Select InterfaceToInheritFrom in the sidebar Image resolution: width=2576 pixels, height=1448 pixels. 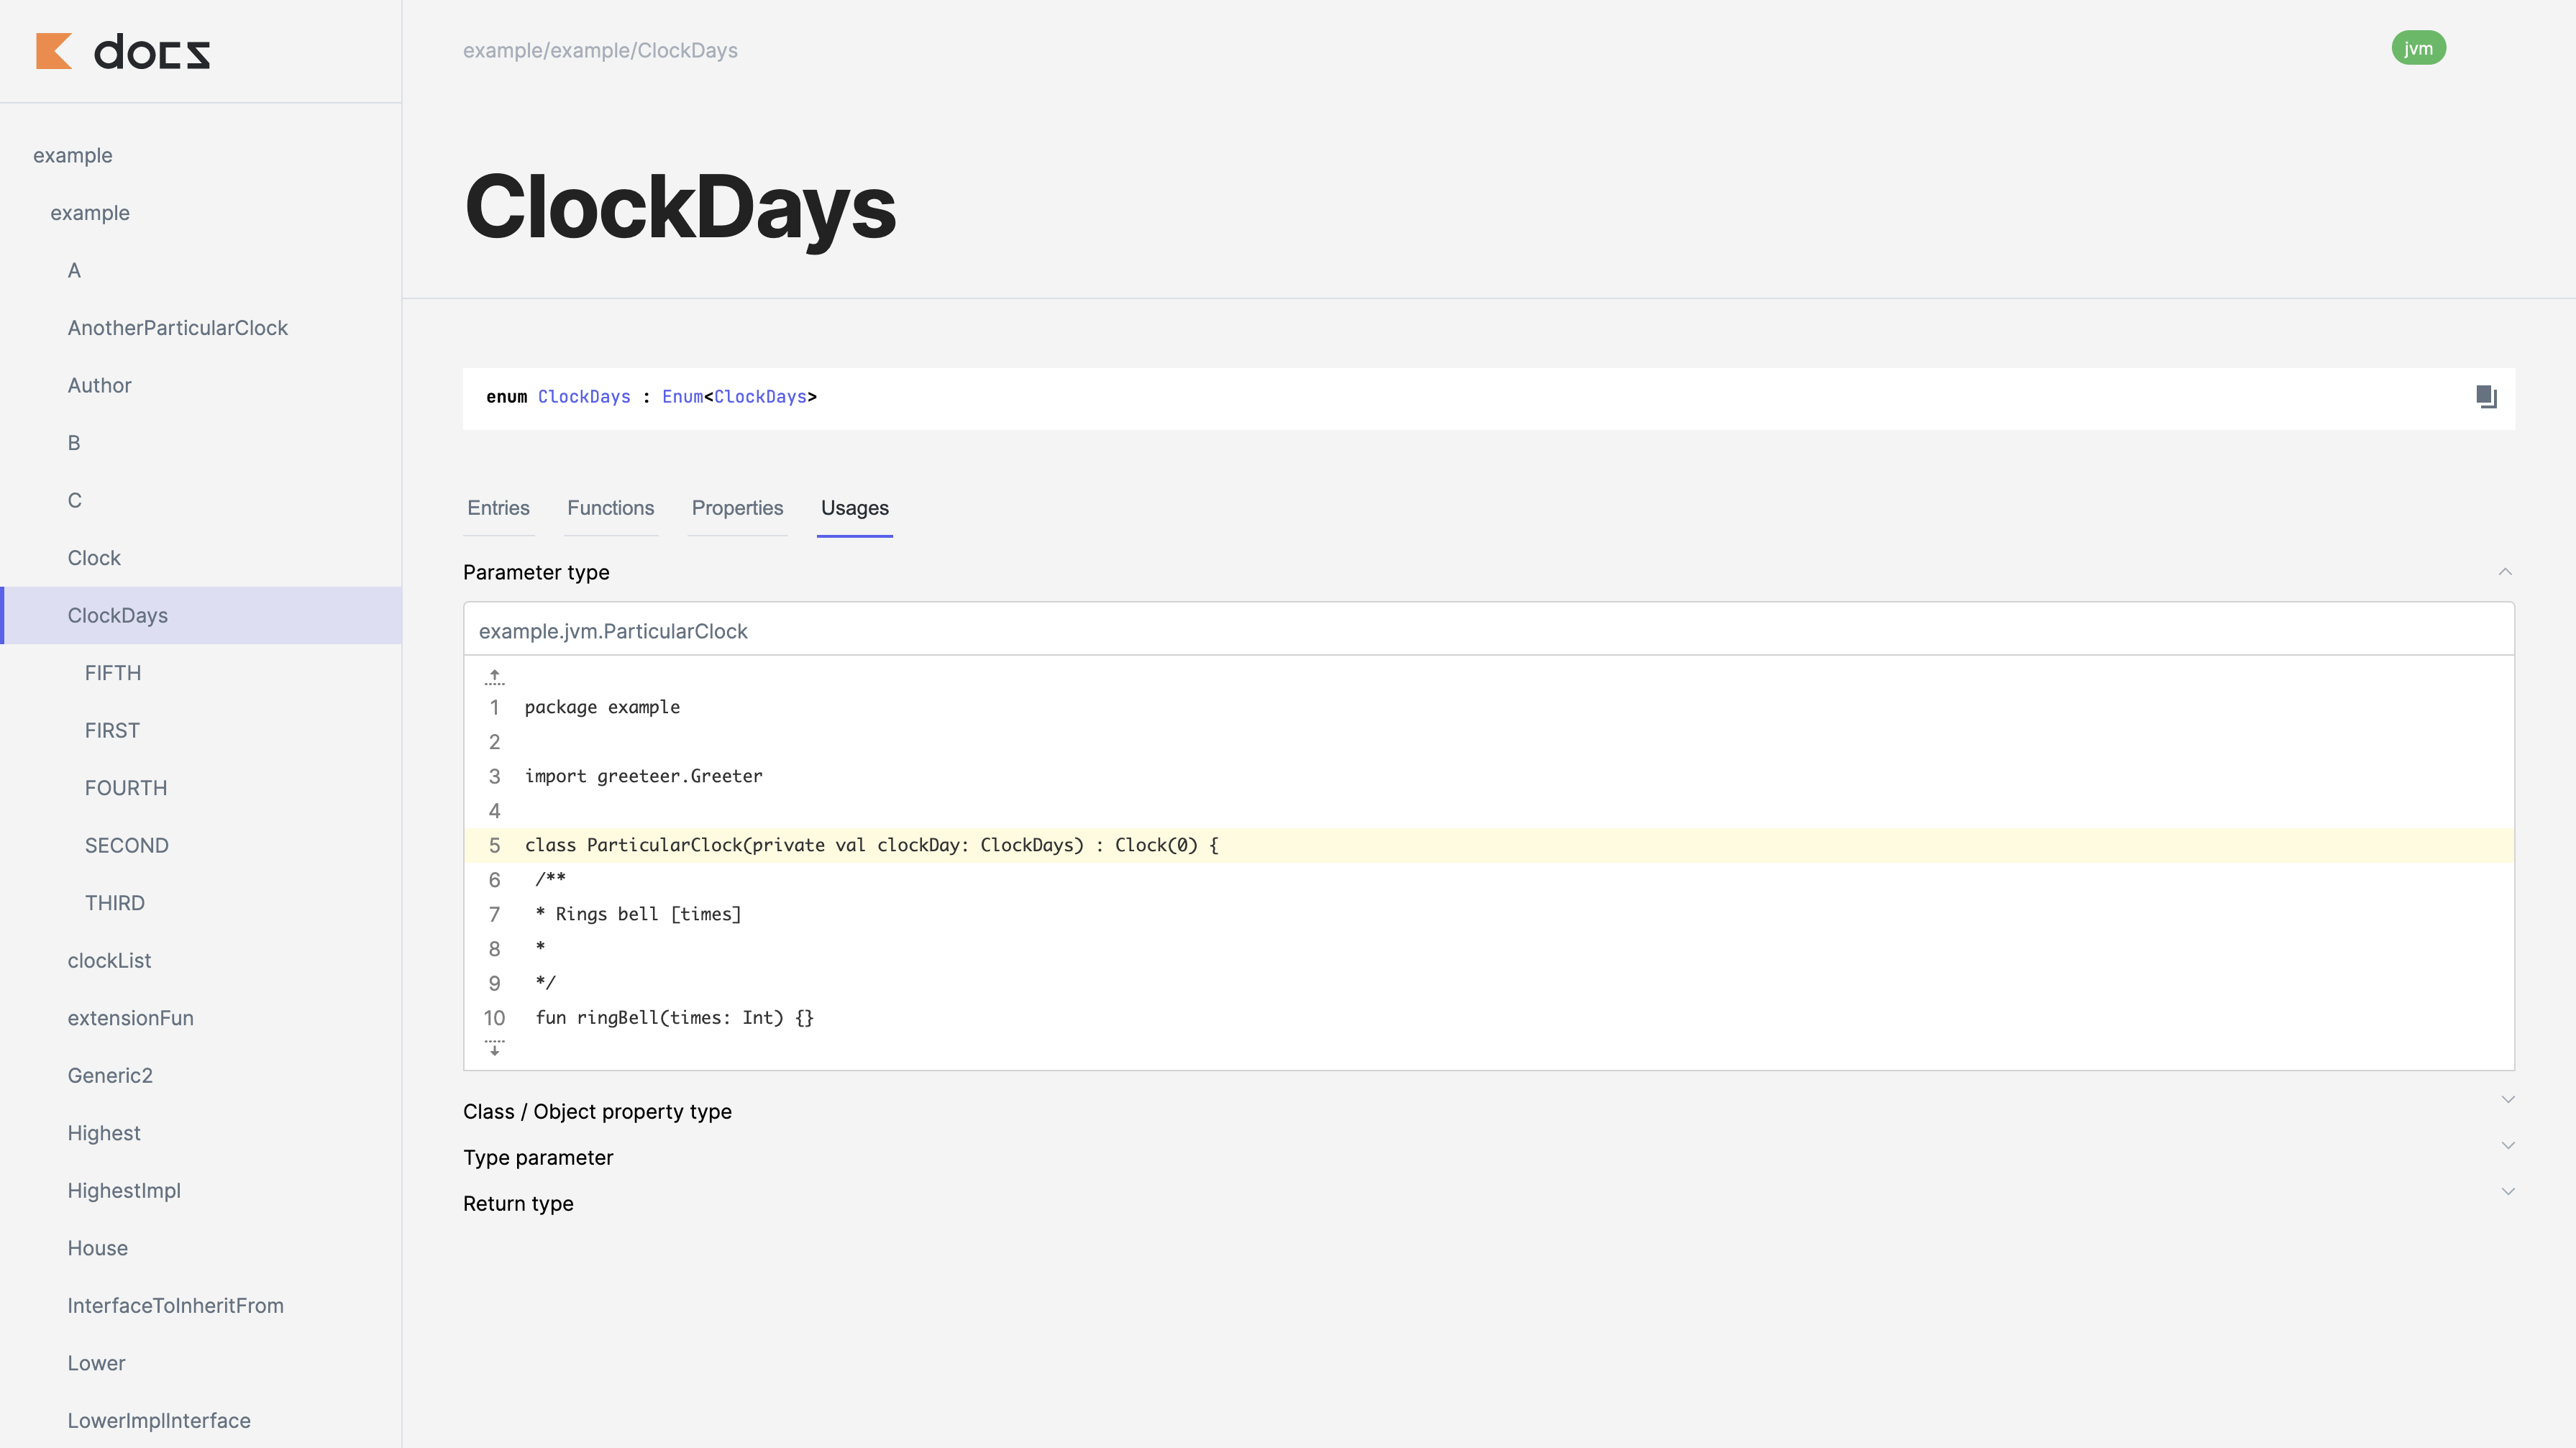[175, 1305]
